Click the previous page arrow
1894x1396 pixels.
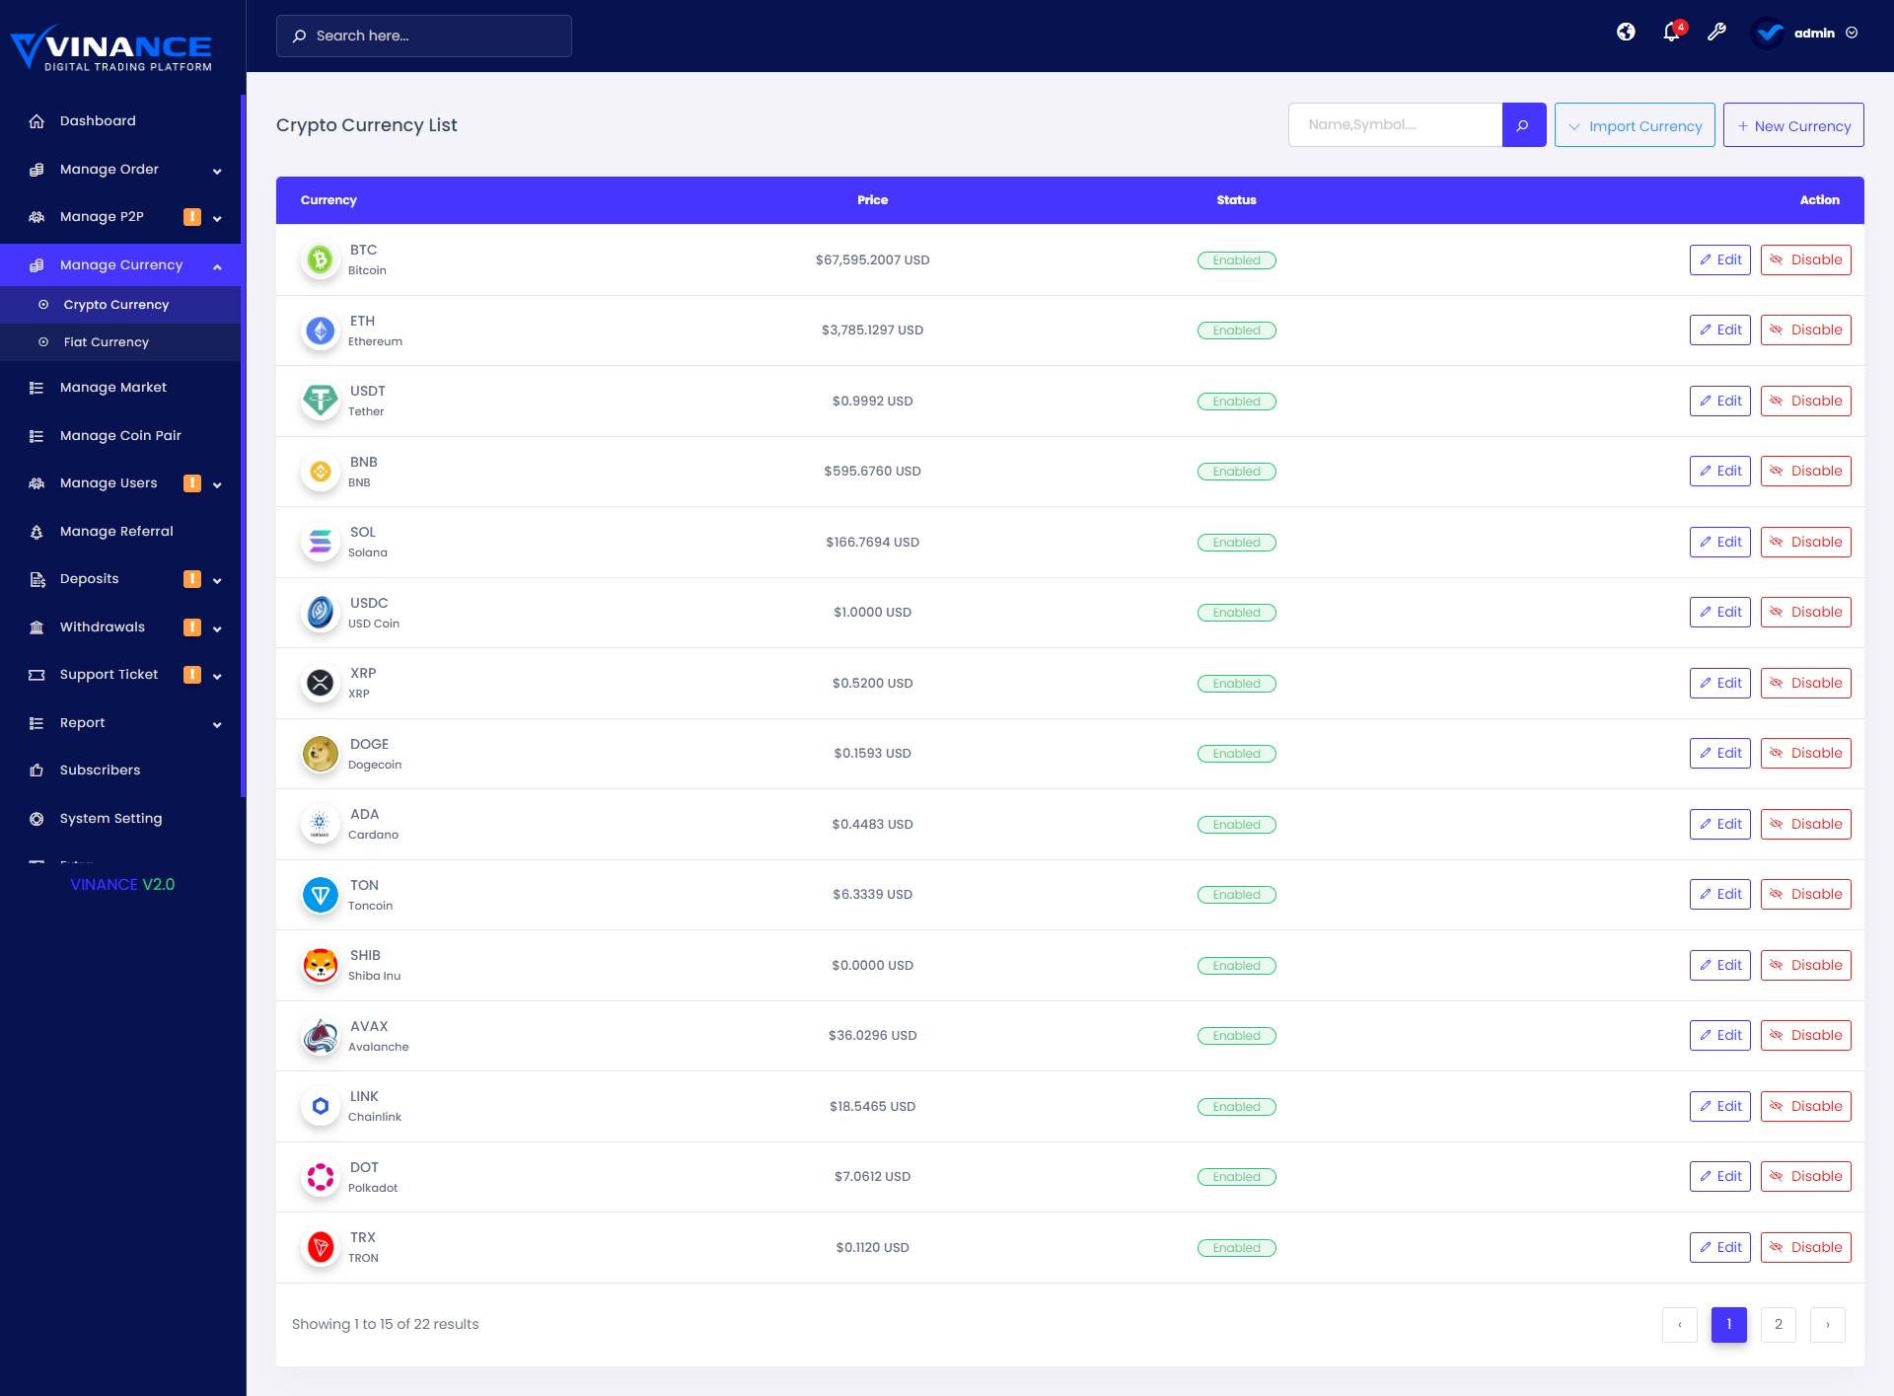(x=1679, y=1325)
